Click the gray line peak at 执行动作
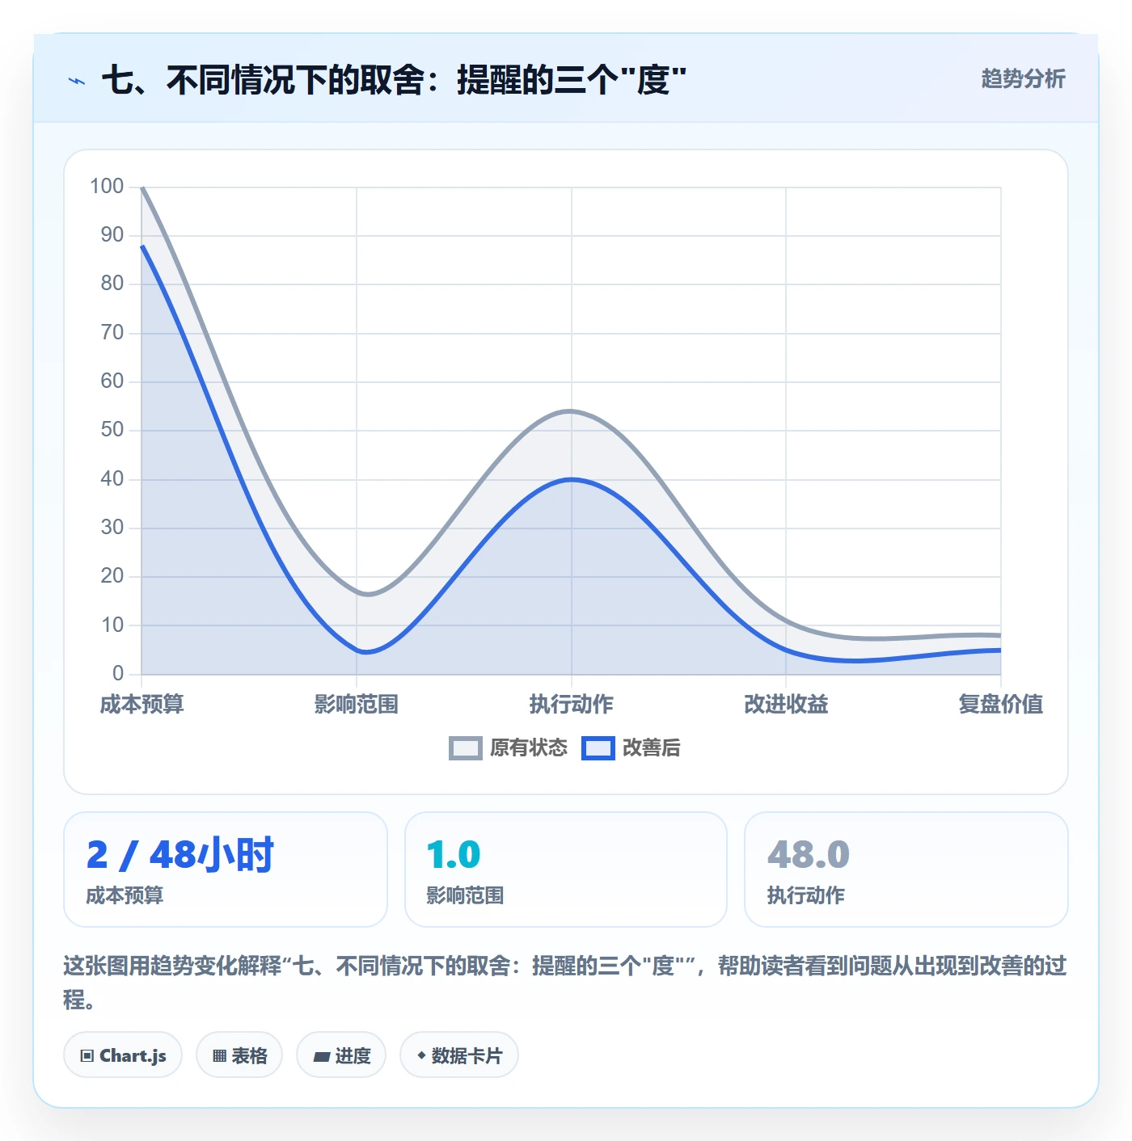Screen dimensions: 1132x1141 click(x=571, y=411)
